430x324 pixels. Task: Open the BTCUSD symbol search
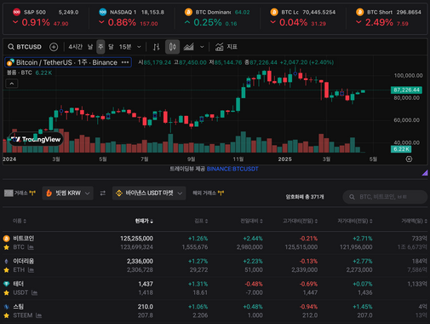(25, 47)
